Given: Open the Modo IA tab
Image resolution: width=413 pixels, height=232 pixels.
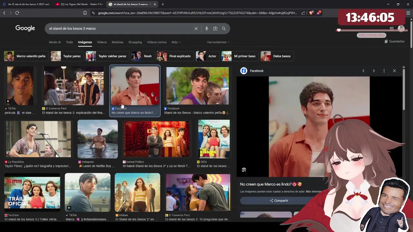Looking at the screenshot, I should tap(55, 42).
